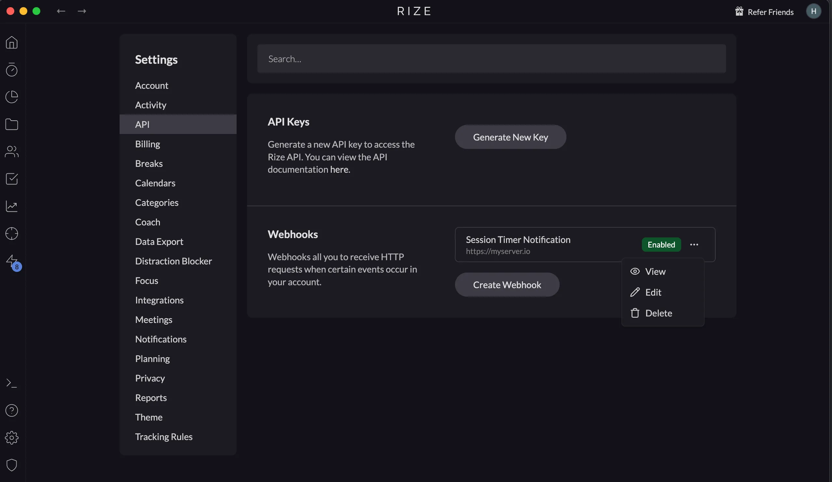Open the Dashboard home icon in sidebar
Screen dimensions: 832x482
(x=12, y=42)
